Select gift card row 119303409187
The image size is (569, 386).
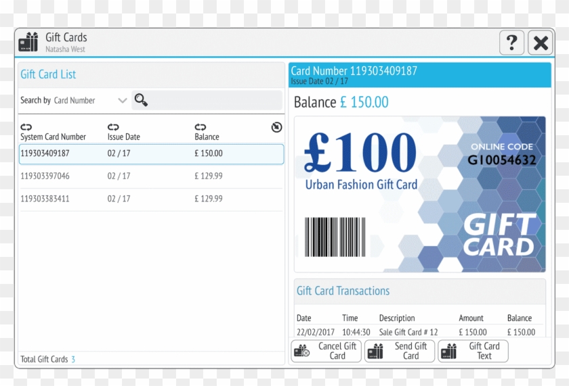(151, 154)
